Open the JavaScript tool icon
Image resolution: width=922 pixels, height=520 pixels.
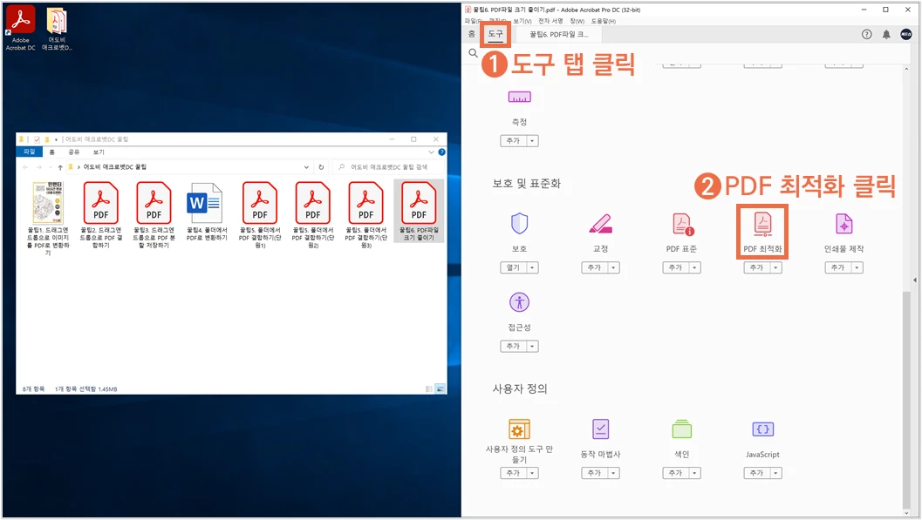point(762,429)
